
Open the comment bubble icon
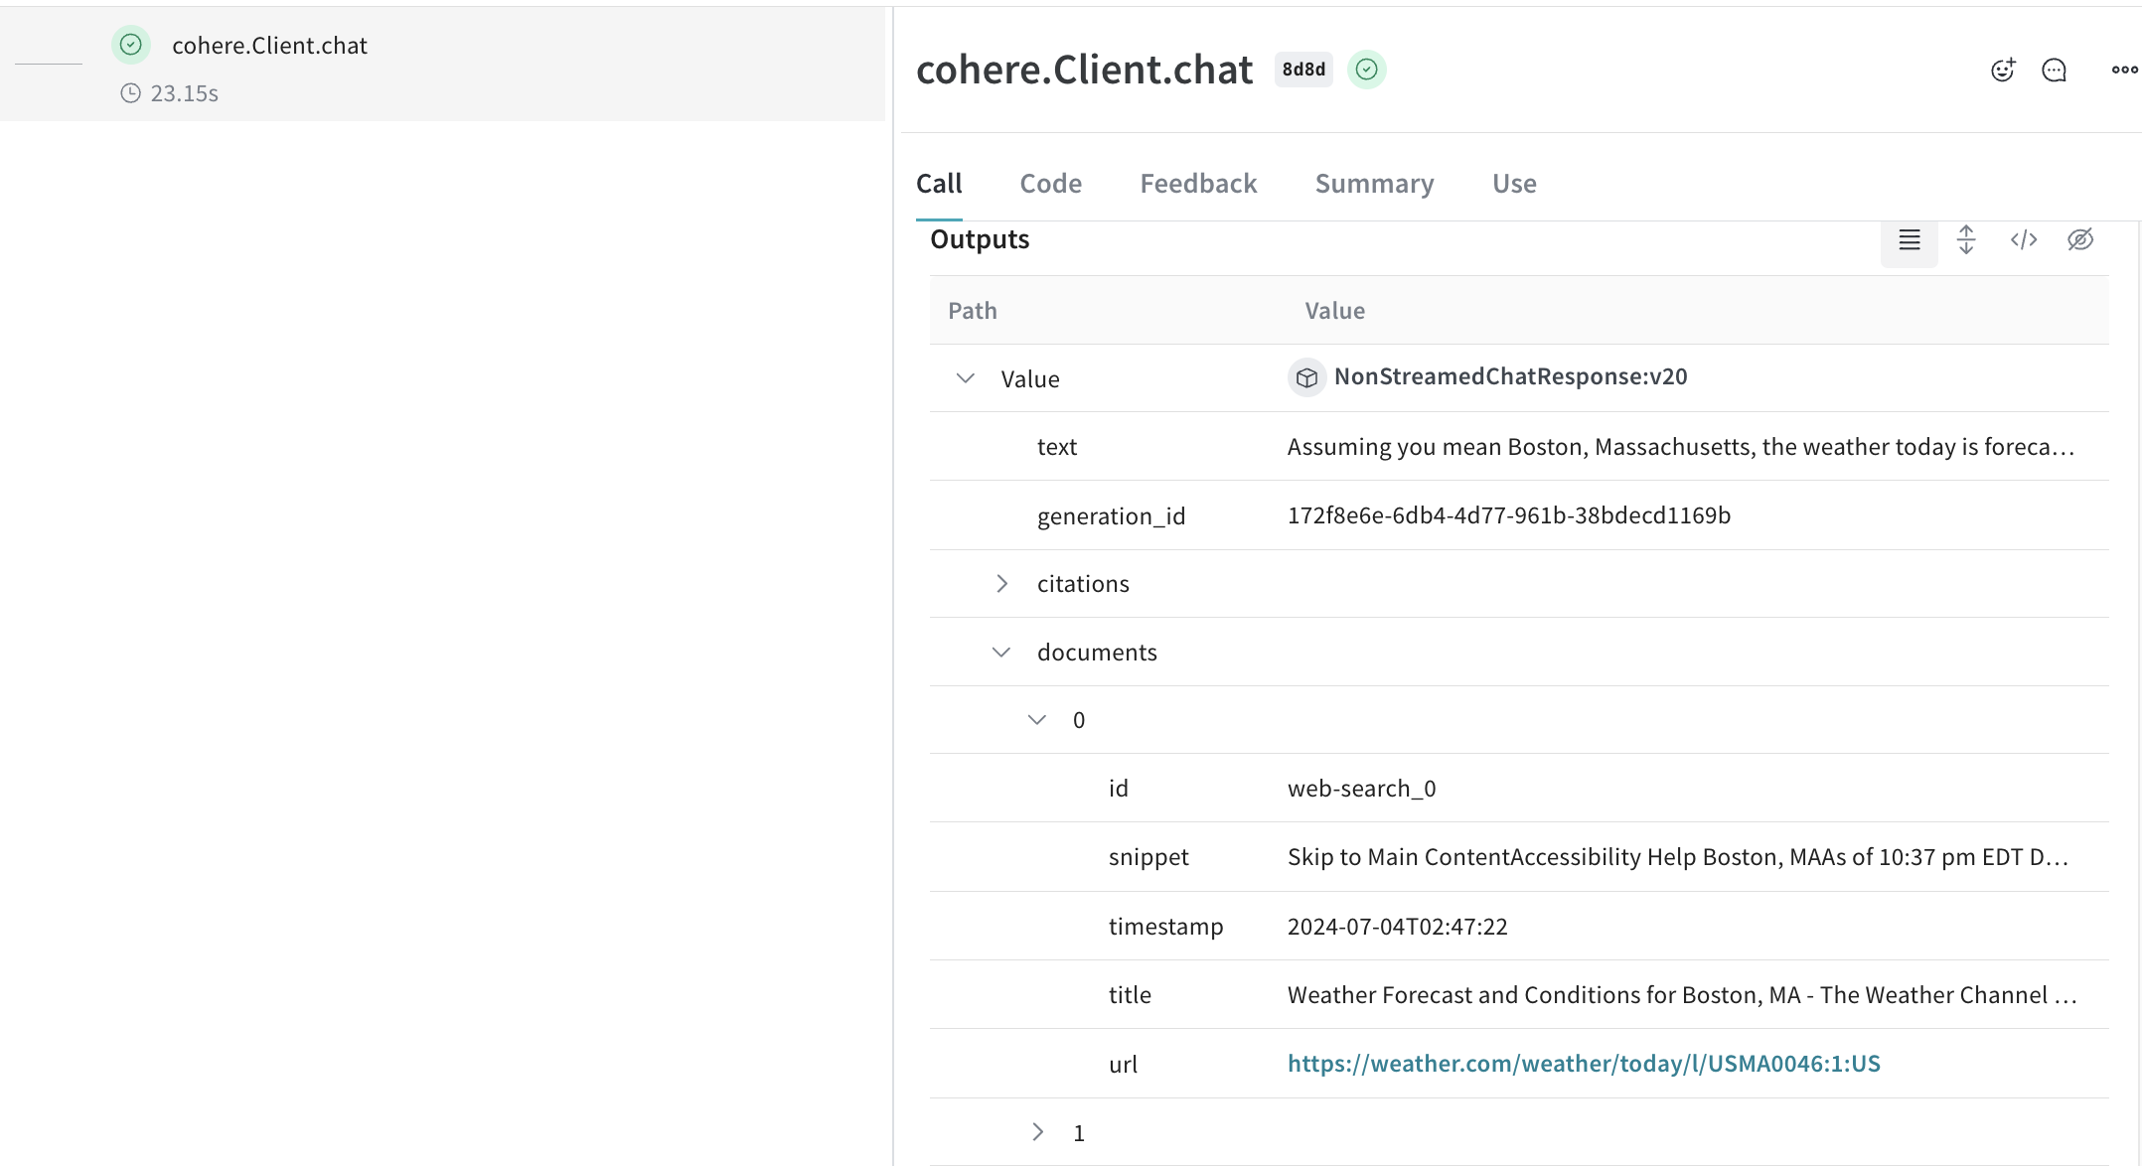pyautogui.click(x=2054, y=70)
